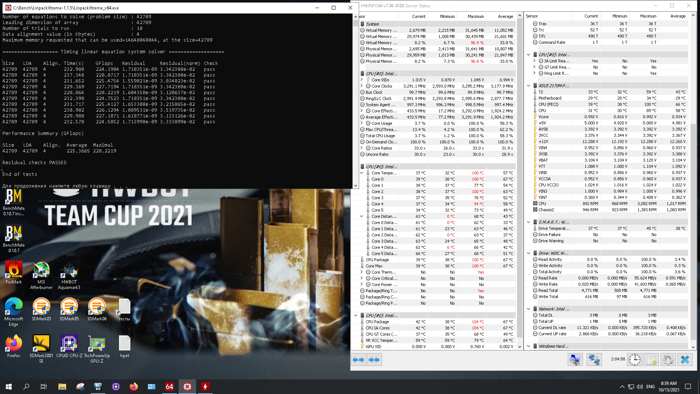This screenshot has width=700, height=394.
Task: Click the expand columns arrows button in HWiNFO
Action: click(x=358, y=360)
